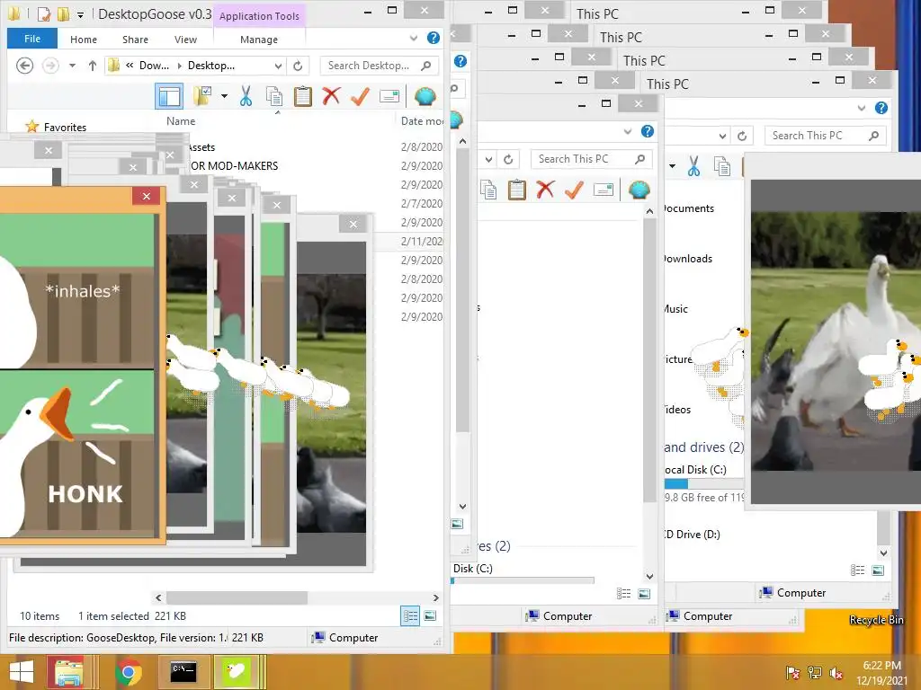This screenshot has width=921, height=690.
Task: Refresh the DesktopGoose folder view
Action: pyautogui.click(x=298, y=66)
